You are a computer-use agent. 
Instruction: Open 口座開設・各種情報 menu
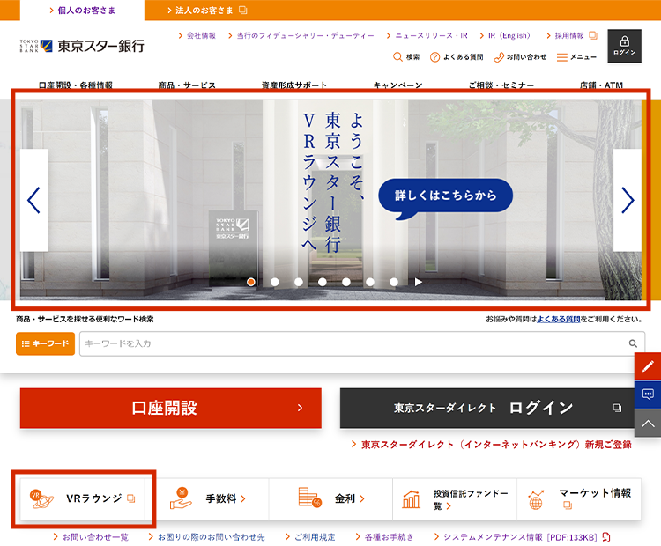tap(76, 85)
